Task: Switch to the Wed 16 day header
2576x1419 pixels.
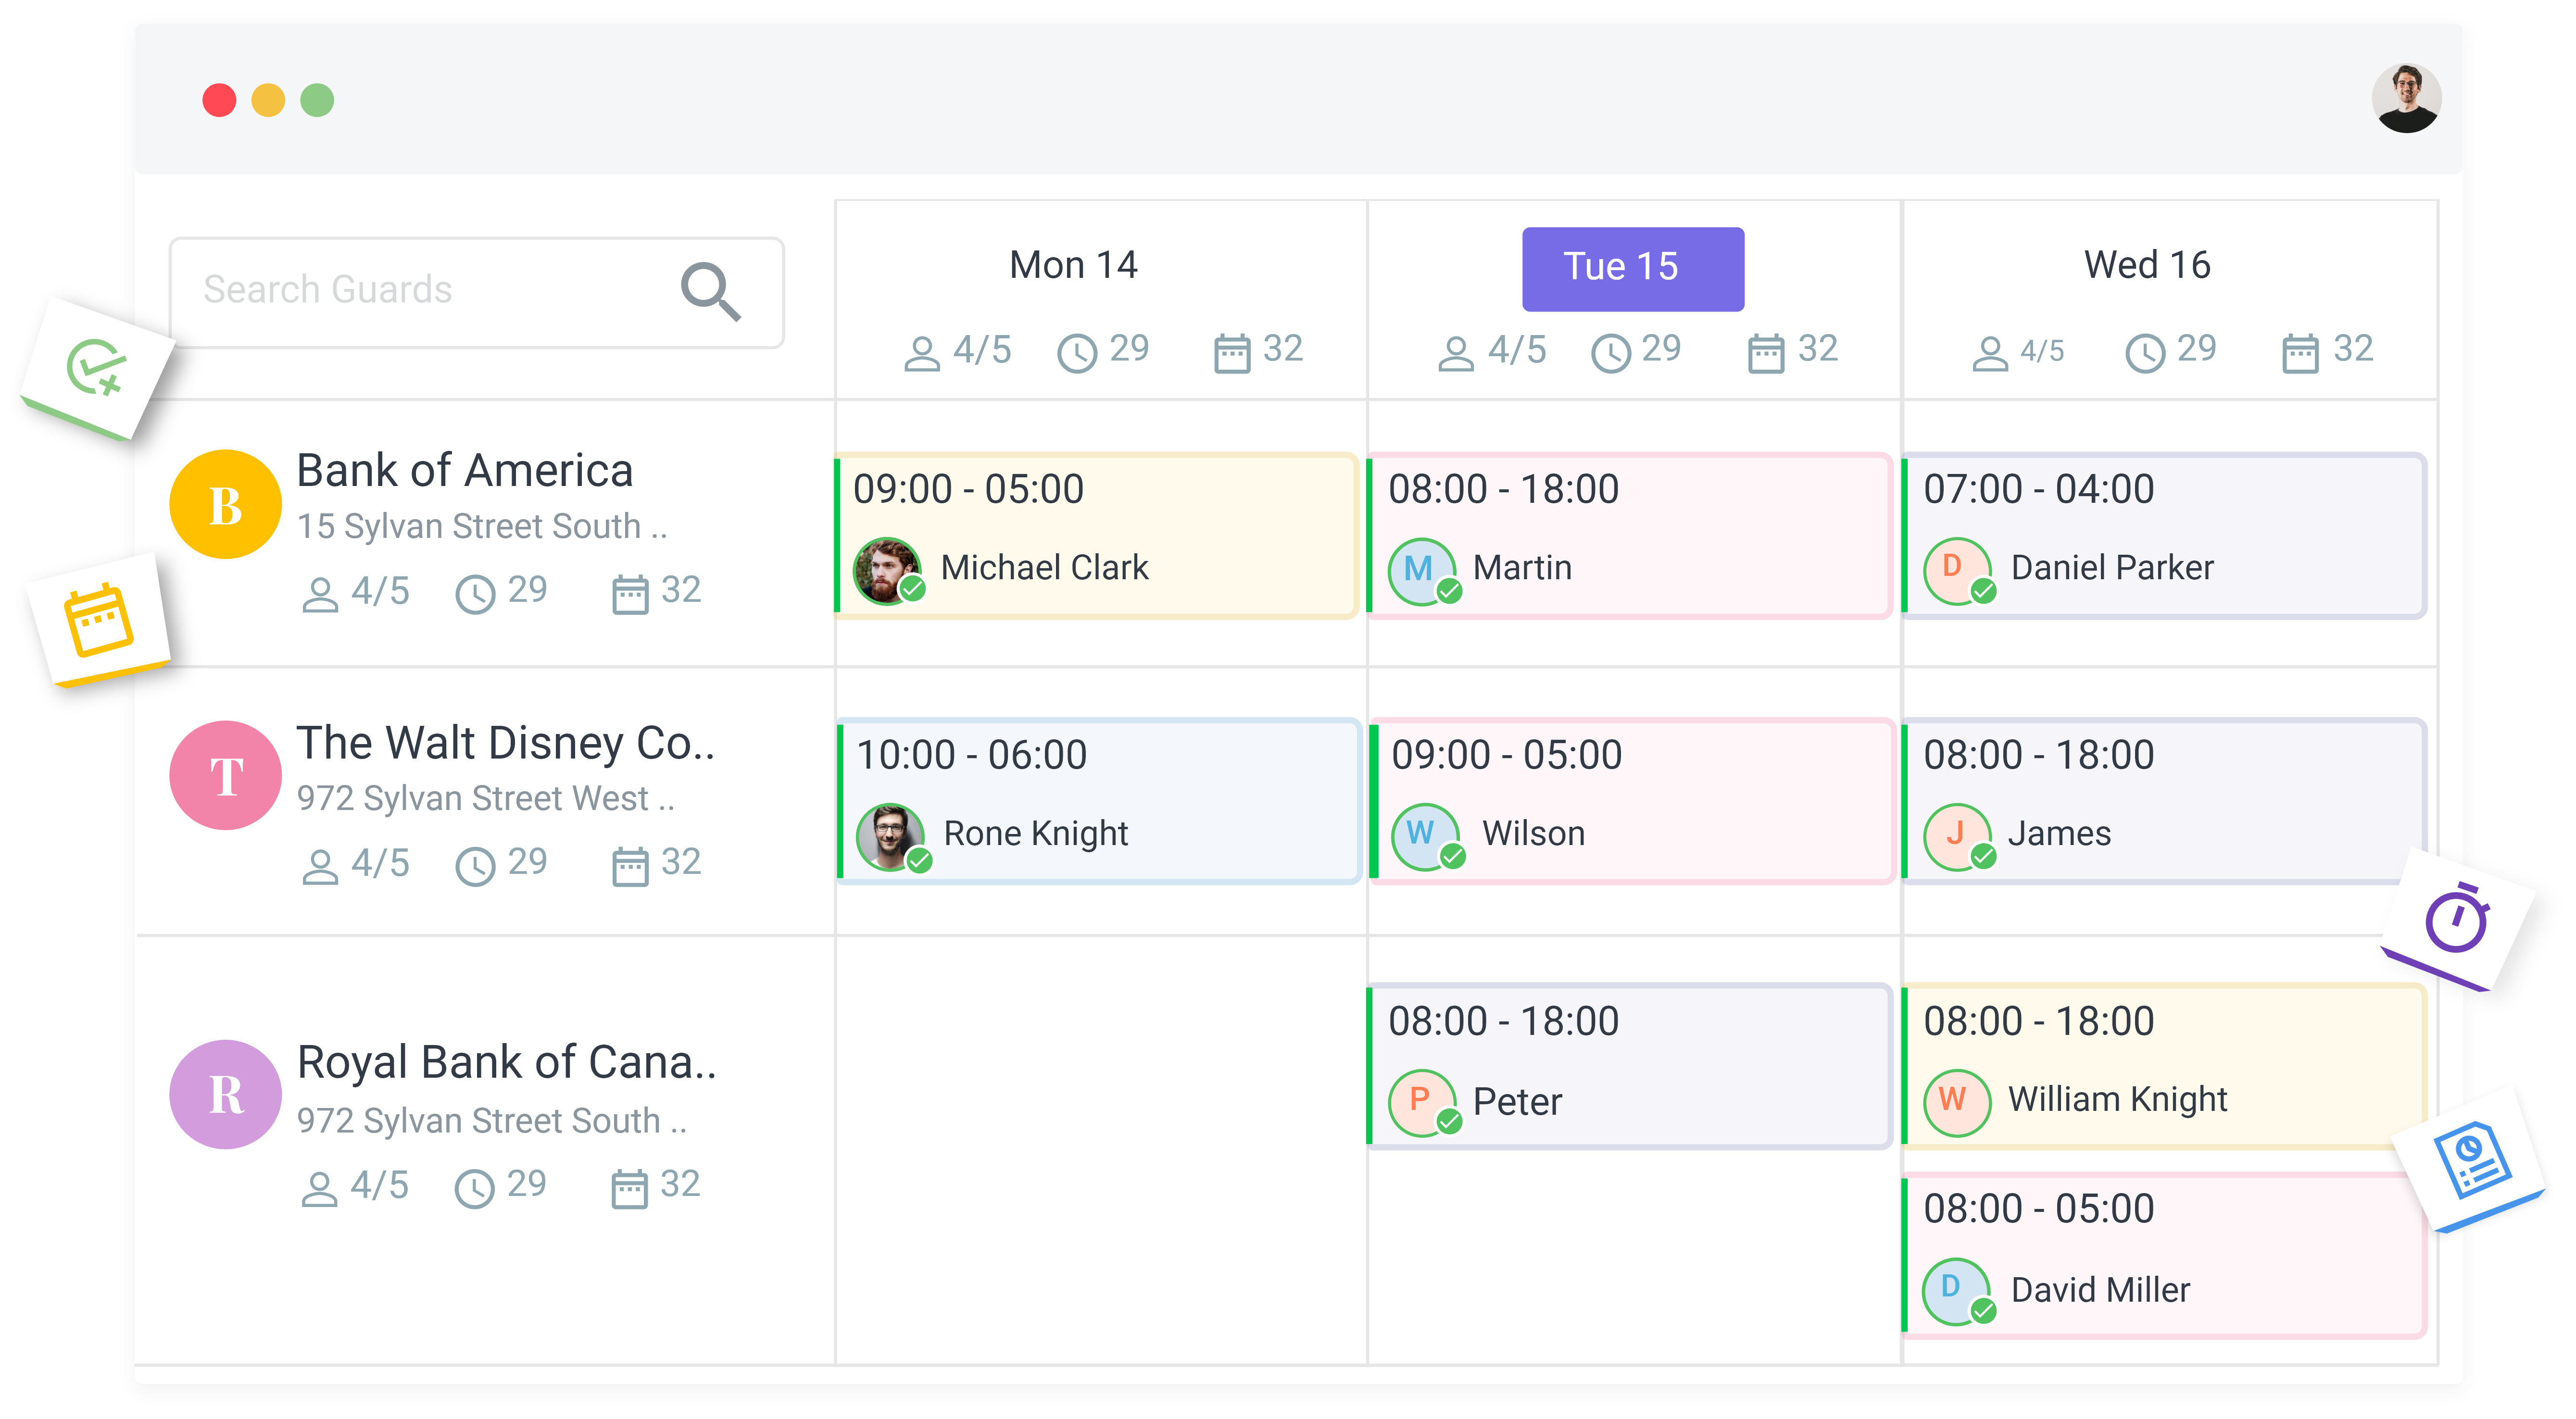Action: 2147,265
